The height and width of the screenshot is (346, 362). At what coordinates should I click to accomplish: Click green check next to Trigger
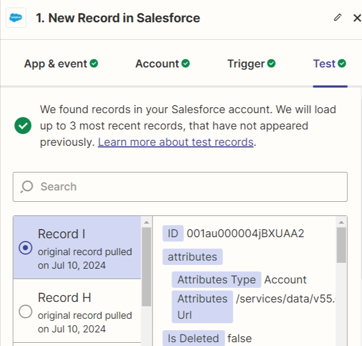tap(271, 64)
